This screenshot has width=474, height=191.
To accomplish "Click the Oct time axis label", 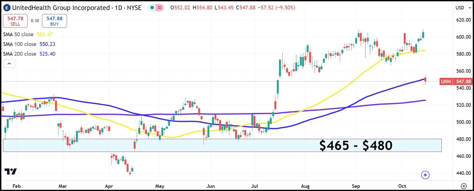I will pyautogui.click(x=402, y=186).
